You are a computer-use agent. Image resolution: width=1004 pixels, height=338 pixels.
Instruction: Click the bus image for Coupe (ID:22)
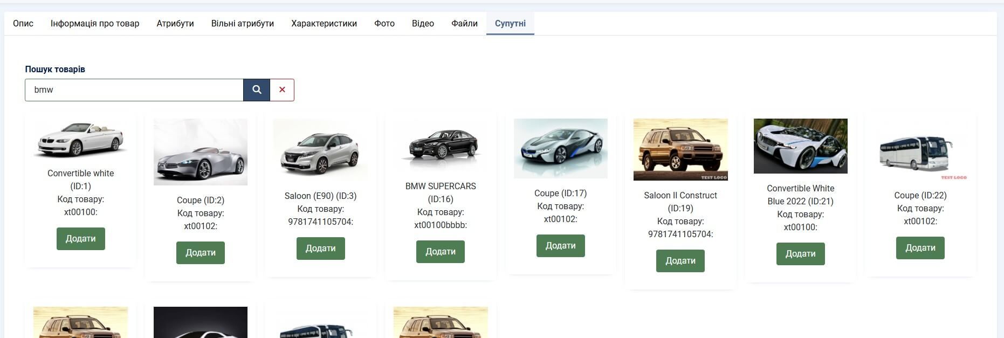point(920,152)
